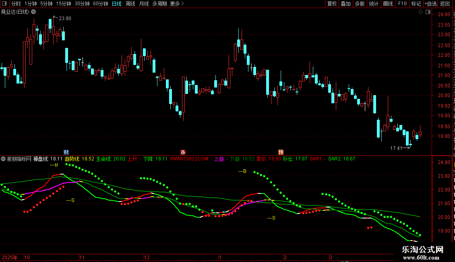This screenshot has height=262, width=455.
Task: Click month 2 on the time axis
Action: (x=285, y=257)
